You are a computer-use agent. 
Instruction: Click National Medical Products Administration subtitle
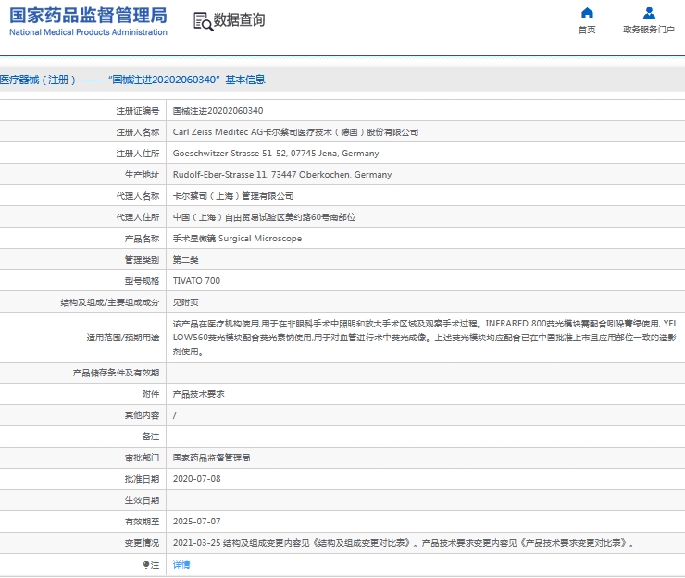click(x=88, y=32)
